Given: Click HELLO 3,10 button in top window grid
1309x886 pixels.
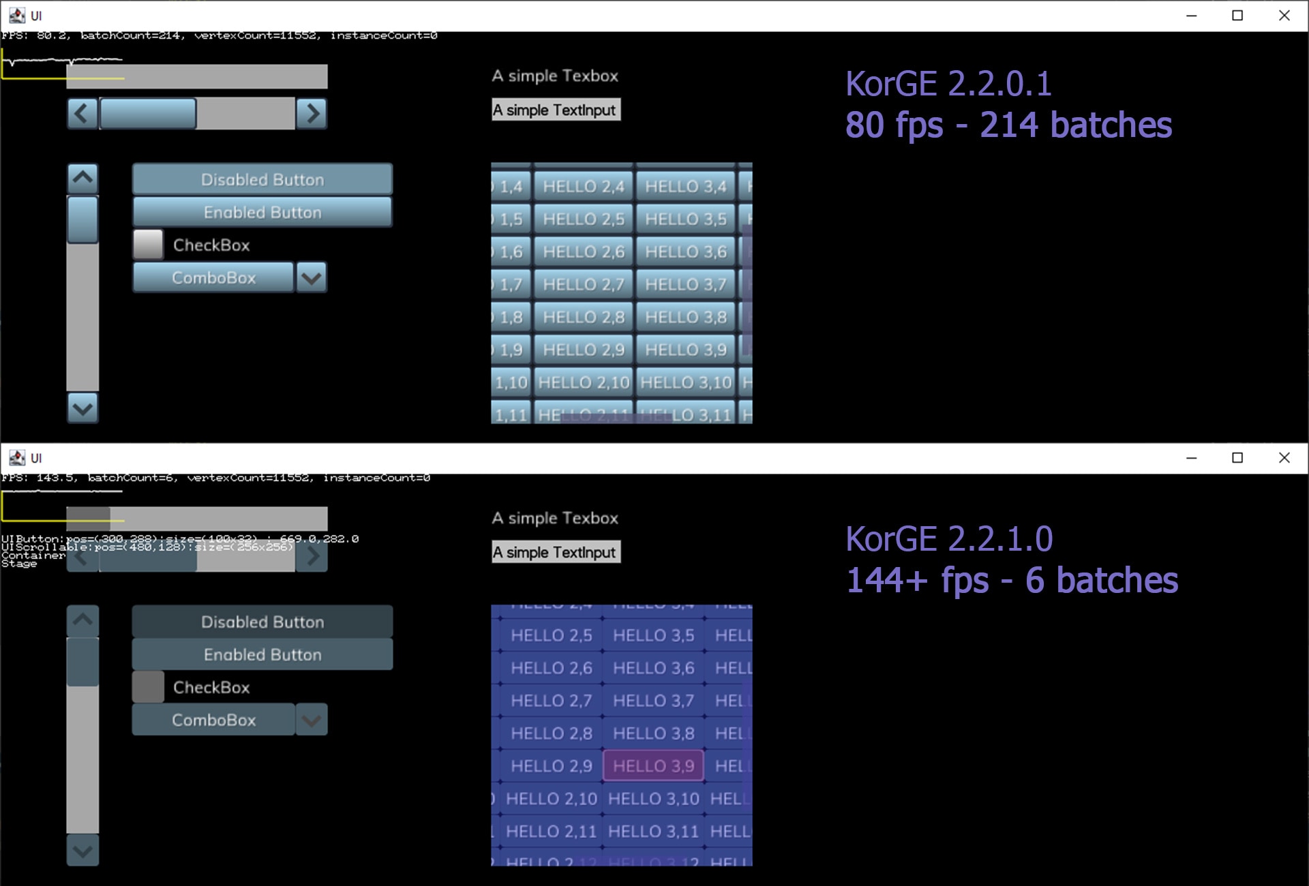Looking at the screenshot, I should 686,382.
